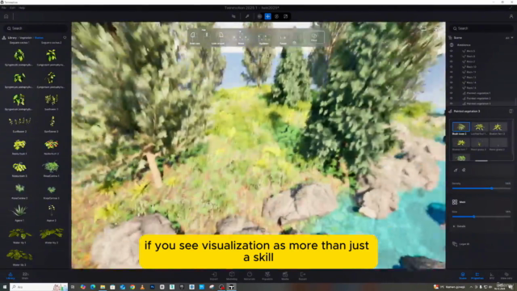This screenshot has width=517, height=291.
Task: Click the Ambience globe icon in Scene
Action: 452,45
